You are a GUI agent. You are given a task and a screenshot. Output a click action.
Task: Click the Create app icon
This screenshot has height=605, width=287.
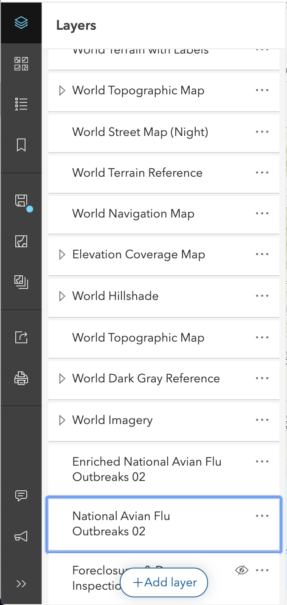coord(21,282)
